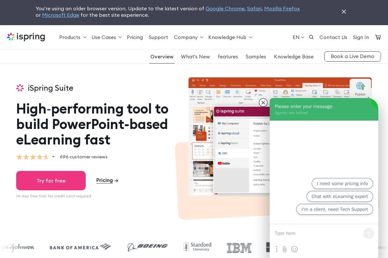Click the IBM logo
This screenshot has height=258, width=388.
point(239,248)
